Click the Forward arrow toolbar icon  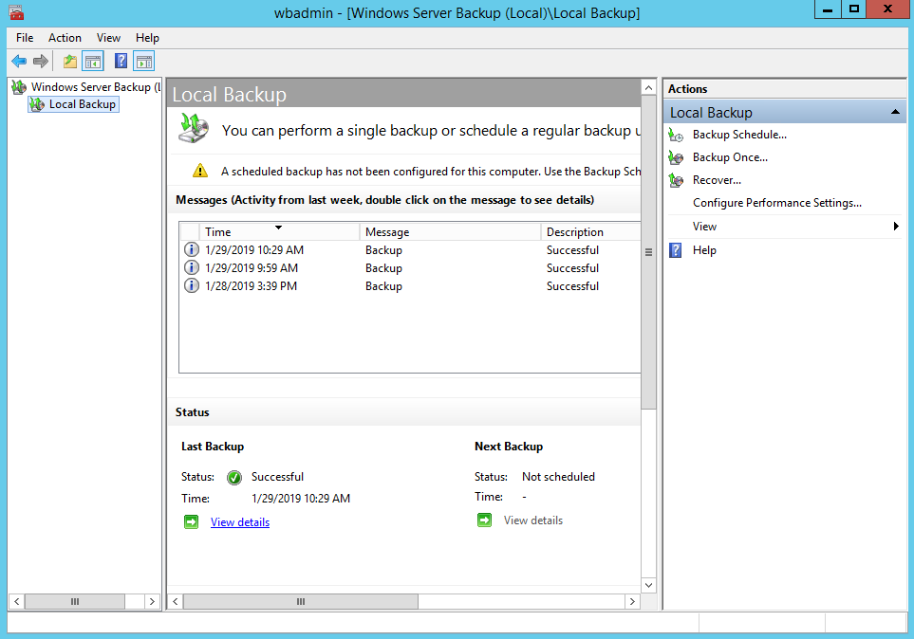40,62
